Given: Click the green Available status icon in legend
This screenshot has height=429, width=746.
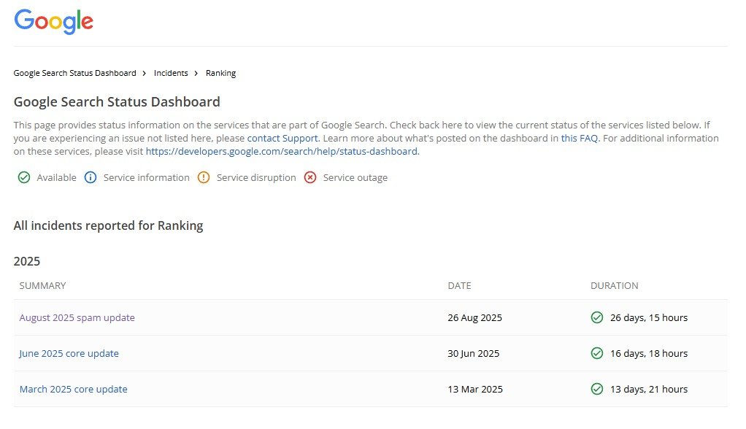Looking at the screenshot, I should (x=24, y=177).
